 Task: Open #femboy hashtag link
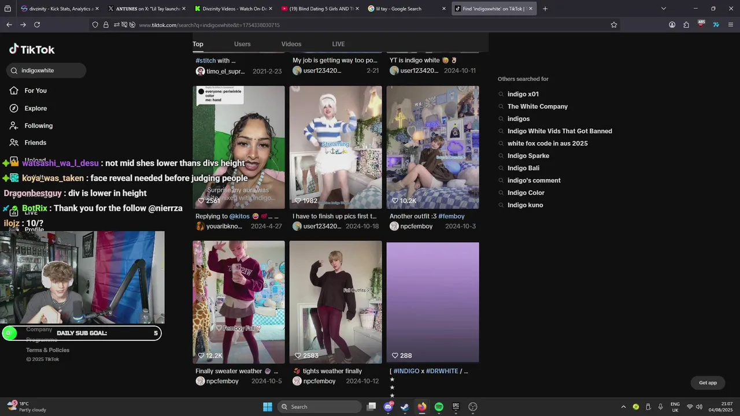pos(452,216)
